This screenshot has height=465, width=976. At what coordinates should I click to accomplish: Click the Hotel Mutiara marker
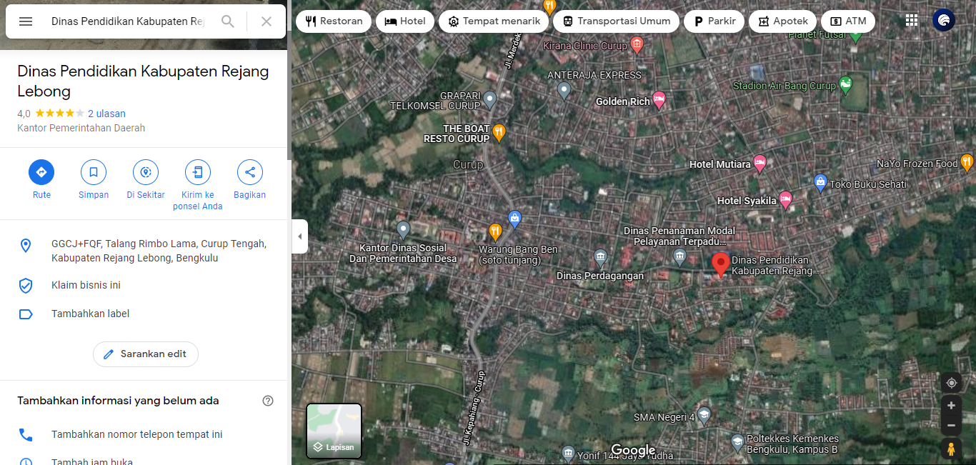click(x=760, y=164)
